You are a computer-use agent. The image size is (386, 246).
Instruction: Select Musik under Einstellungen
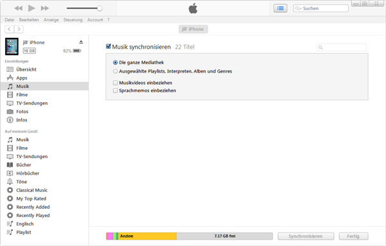tap(44, 86)
